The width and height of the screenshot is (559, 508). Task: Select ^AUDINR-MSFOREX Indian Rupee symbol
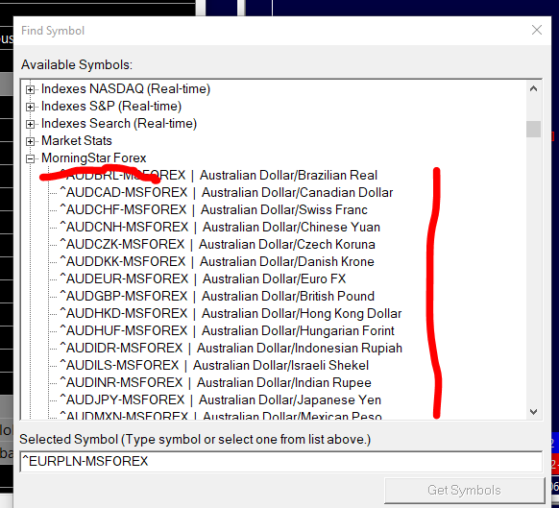click(216, 382)
